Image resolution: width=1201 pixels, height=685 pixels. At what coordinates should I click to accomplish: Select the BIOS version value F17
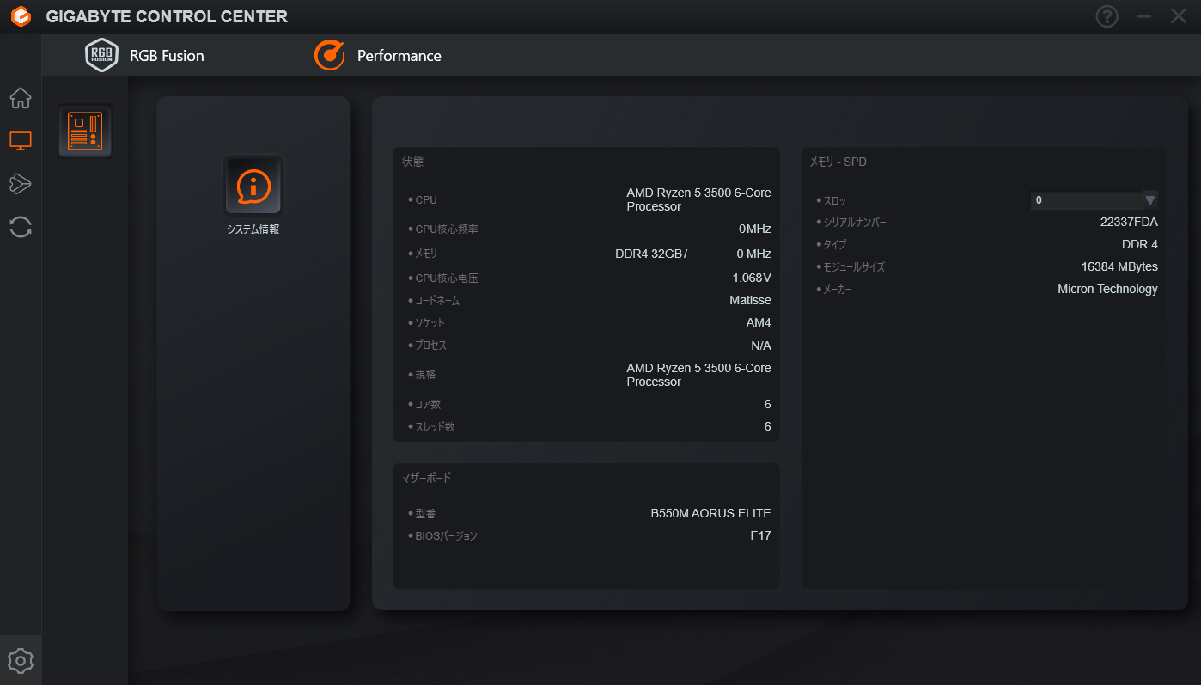coord(760,535)
